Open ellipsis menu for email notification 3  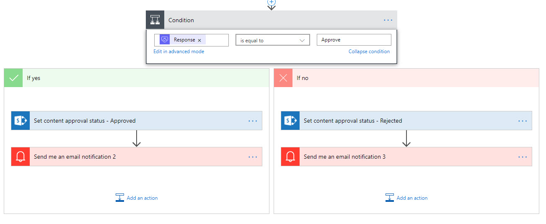523,157
